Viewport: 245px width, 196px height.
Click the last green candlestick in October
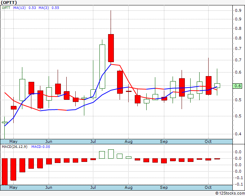tap(217, 86)
